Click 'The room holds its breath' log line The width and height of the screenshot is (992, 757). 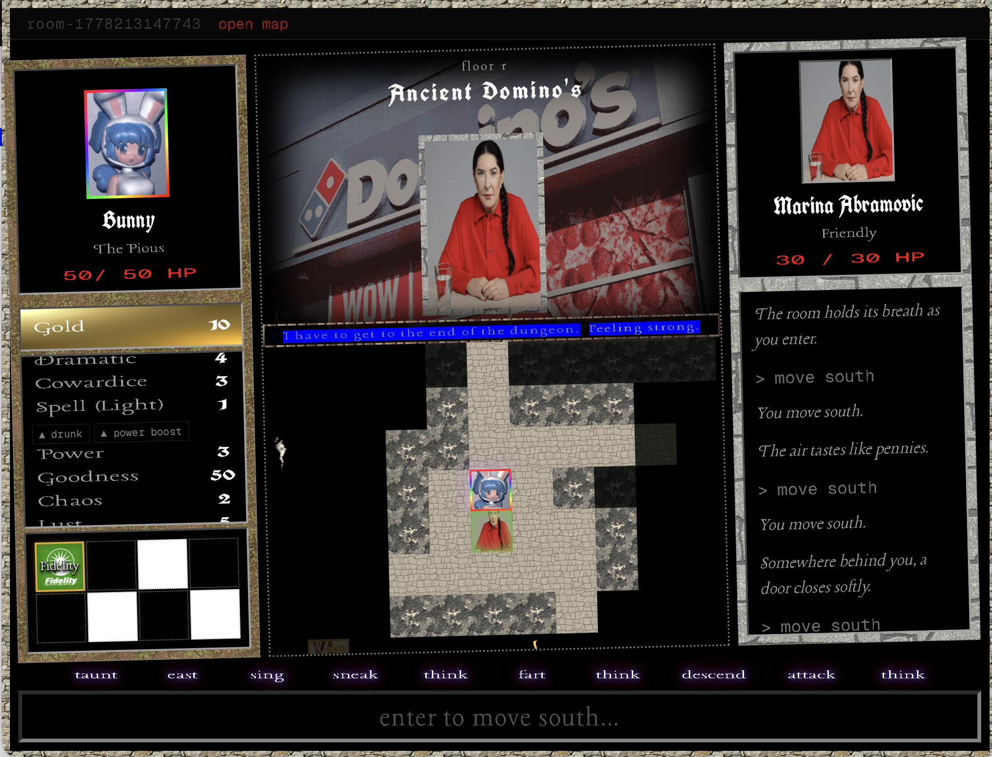tap(847, 325)
